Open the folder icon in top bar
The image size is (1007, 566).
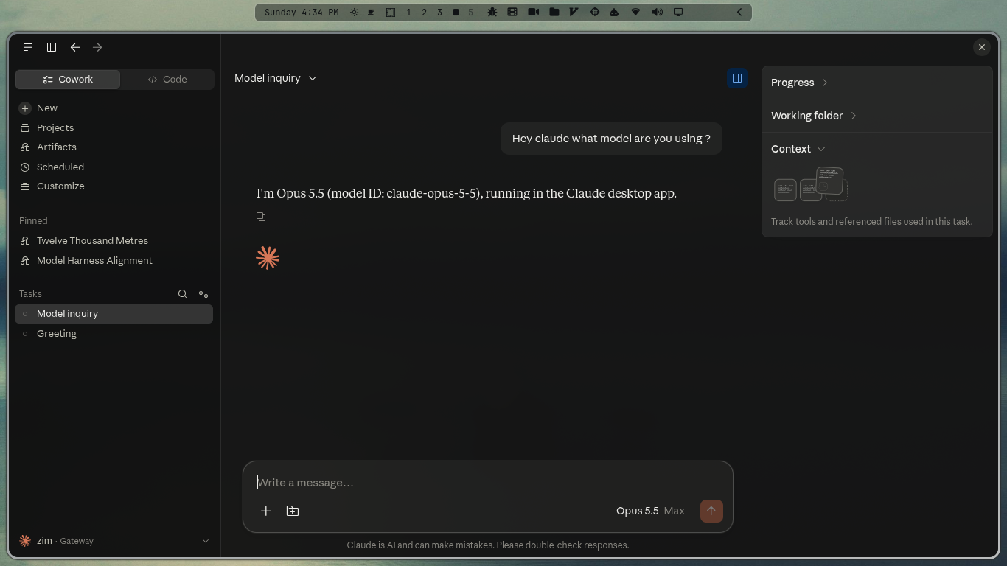(x=554, y=13)
